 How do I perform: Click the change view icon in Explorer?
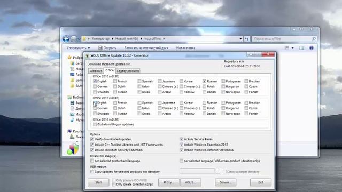click(287, 48)
